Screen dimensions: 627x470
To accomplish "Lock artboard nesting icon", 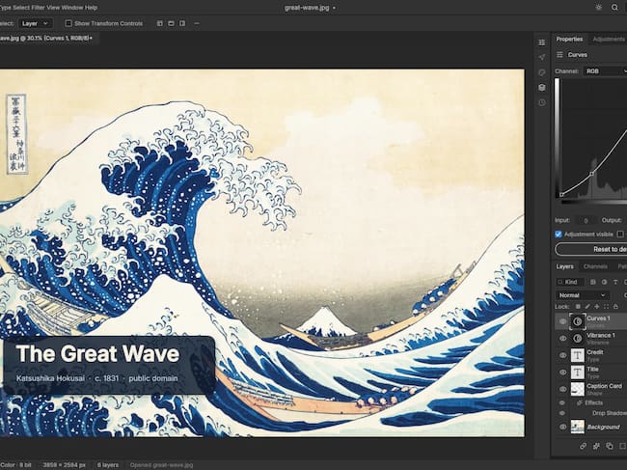I will coord(606,306).
